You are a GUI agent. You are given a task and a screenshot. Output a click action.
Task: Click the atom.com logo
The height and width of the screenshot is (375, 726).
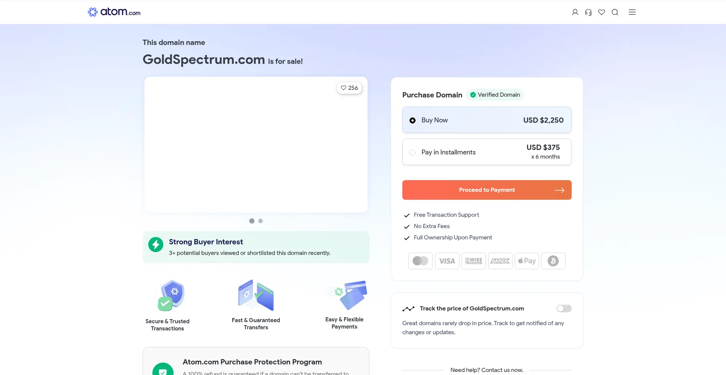click(114, 12)
